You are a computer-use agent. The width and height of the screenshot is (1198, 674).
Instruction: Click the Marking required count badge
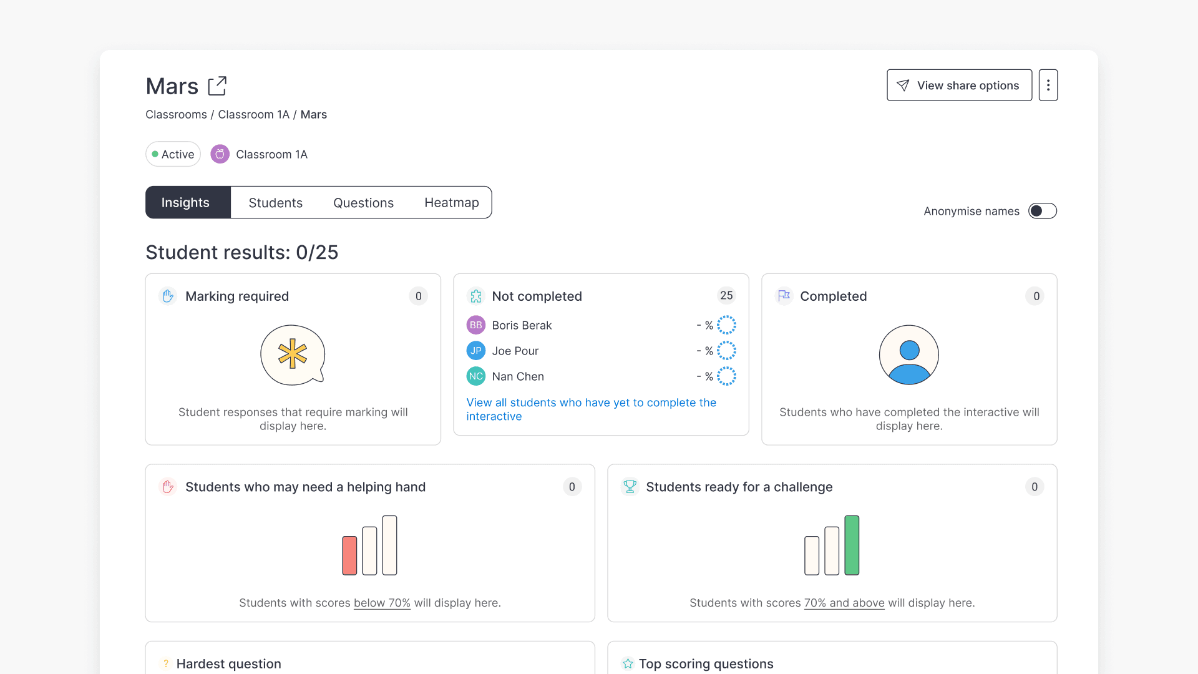[x=418, y=296]
